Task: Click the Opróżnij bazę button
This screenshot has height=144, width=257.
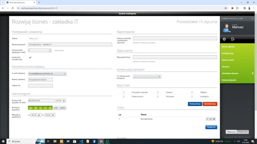Action: (x=210, y=104)
